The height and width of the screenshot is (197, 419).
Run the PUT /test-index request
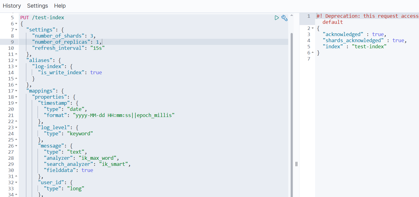tap(277, 18)
